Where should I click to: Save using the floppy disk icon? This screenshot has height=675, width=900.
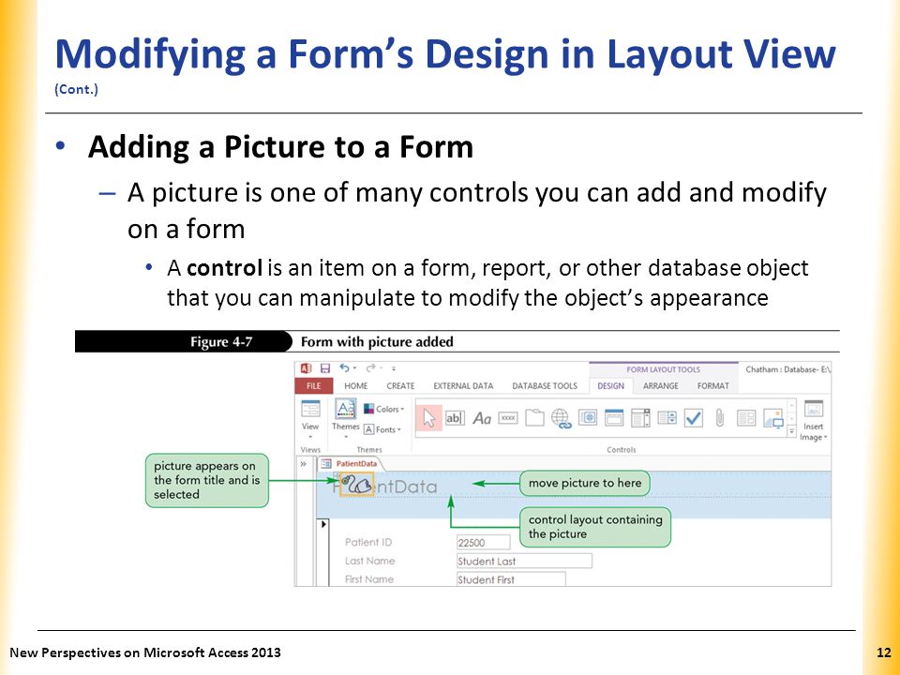[325, 368]
